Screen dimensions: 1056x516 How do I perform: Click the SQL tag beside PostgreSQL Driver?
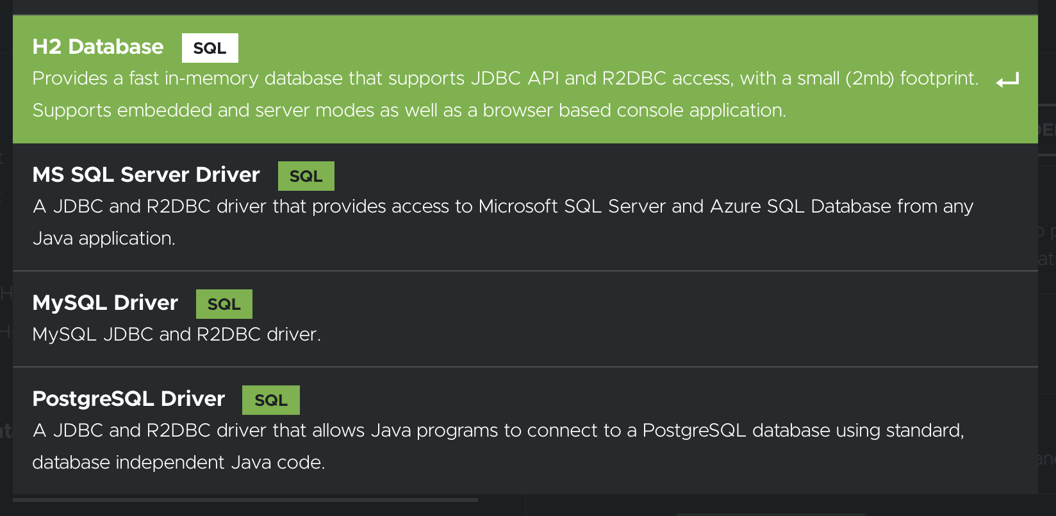tap(270, 400)
